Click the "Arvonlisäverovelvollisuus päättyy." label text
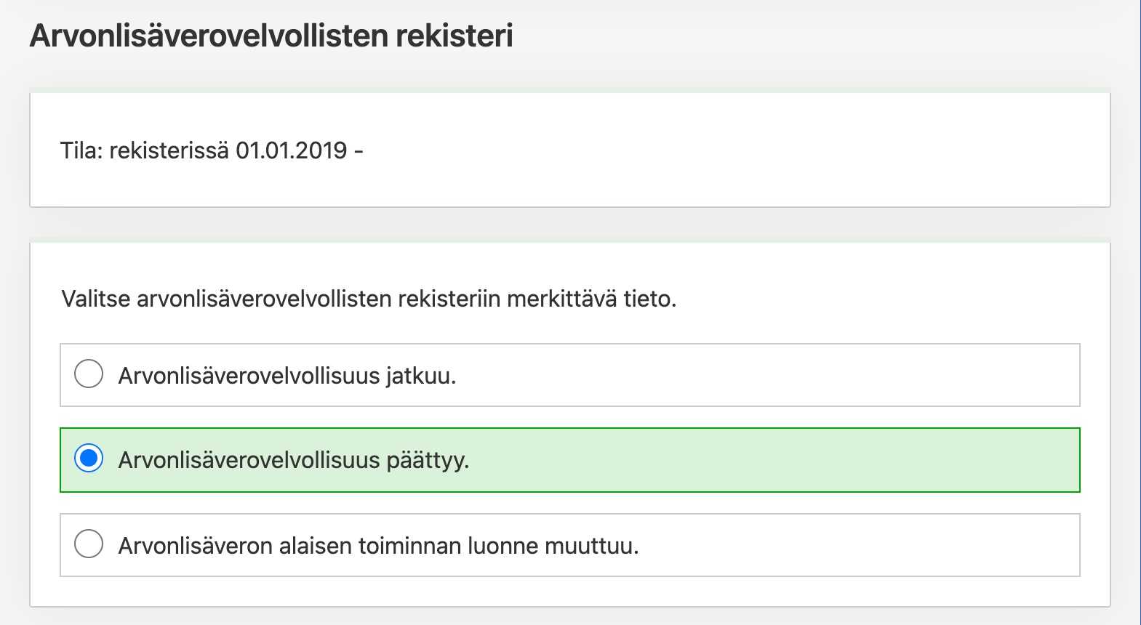 (x=293, y=460)
